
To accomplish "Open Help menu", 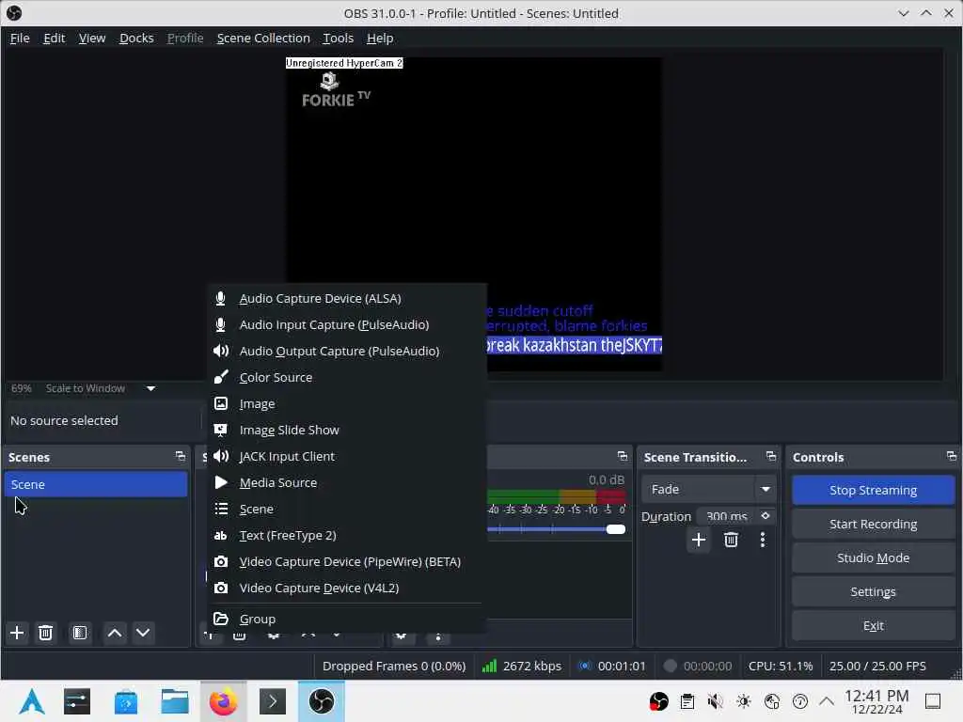I will point(380,38).
